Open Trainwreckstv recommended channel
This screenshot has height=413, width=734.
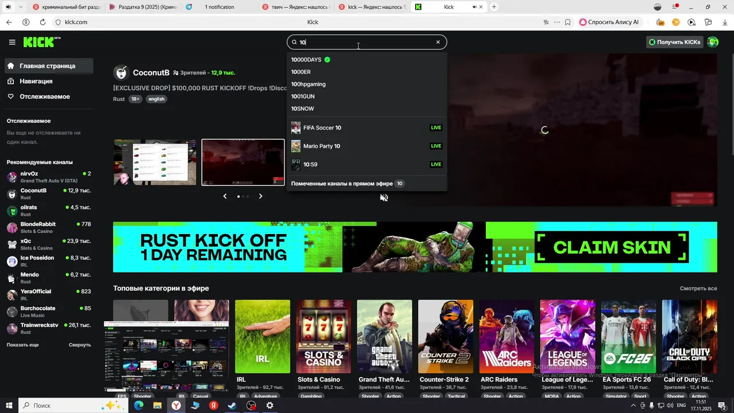tap(49, 328)
